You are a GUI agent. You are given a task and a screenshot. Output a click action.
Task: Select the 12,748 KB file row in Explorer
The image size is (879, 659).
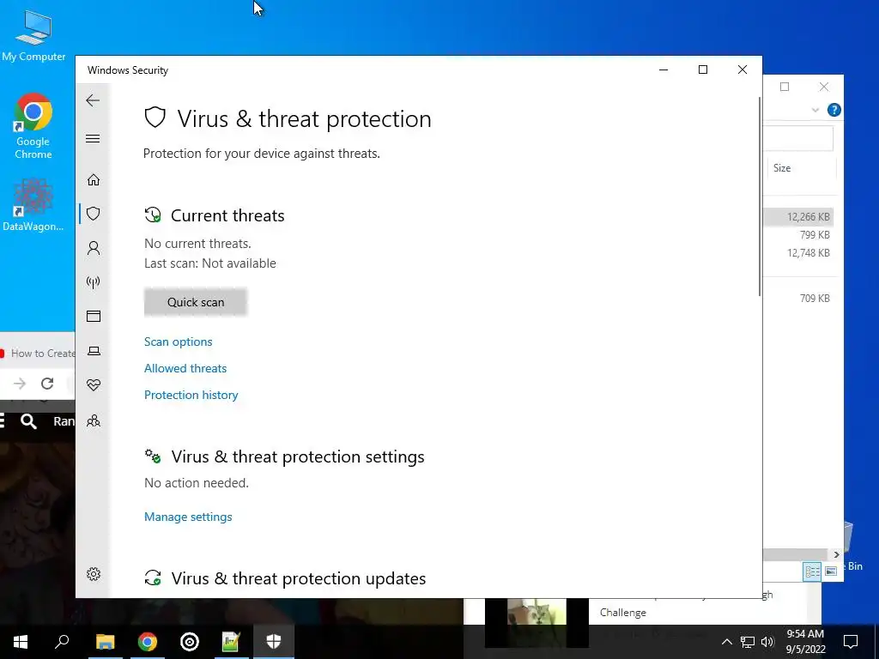[799, 253]
